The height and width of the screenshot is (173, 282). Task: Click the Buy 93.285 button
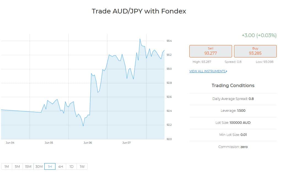click(255, 51)
